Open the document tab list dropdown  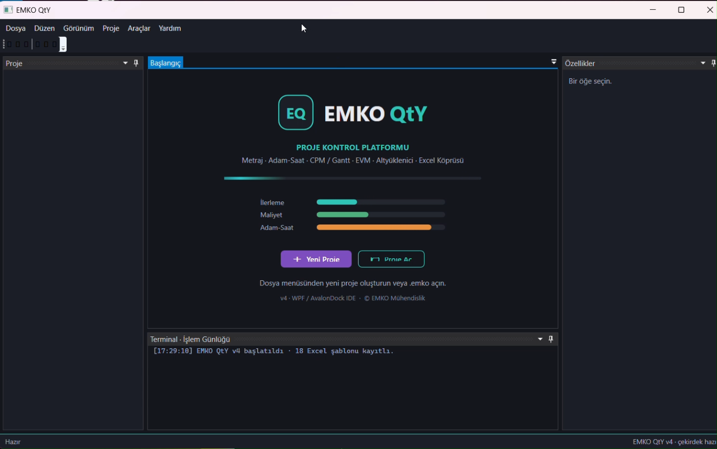coord(554,62)
